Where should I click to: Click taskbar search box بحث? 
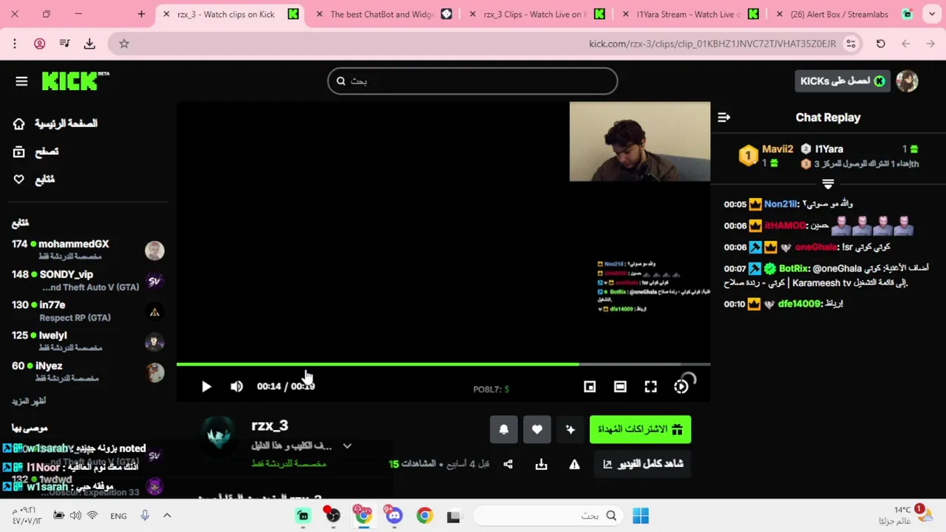550,516
